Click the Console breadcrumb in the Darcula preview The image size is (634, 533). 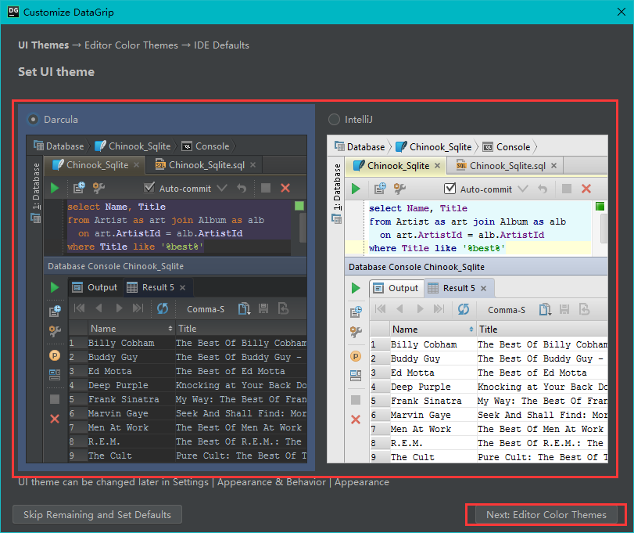pyautogui.click(x=206, y=146)
